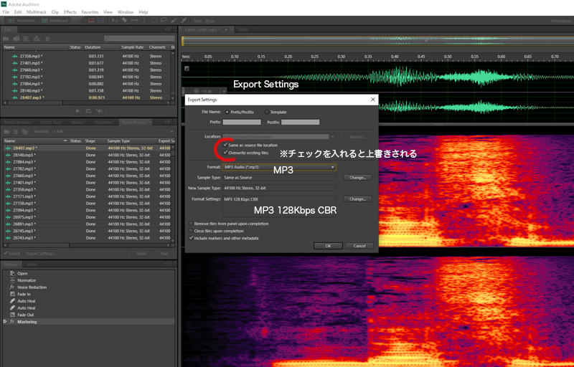Open the Location path dropdown

coord(332,137)
